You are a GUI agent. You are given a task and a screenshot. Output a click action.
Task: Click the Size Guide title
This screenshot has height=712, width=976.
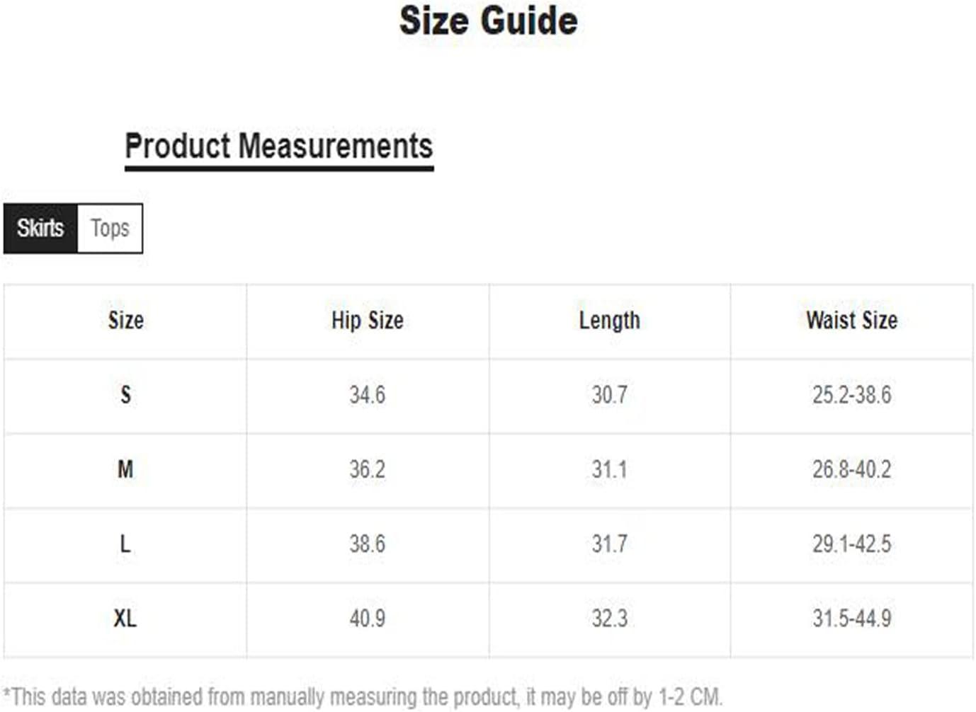[489, 21]
